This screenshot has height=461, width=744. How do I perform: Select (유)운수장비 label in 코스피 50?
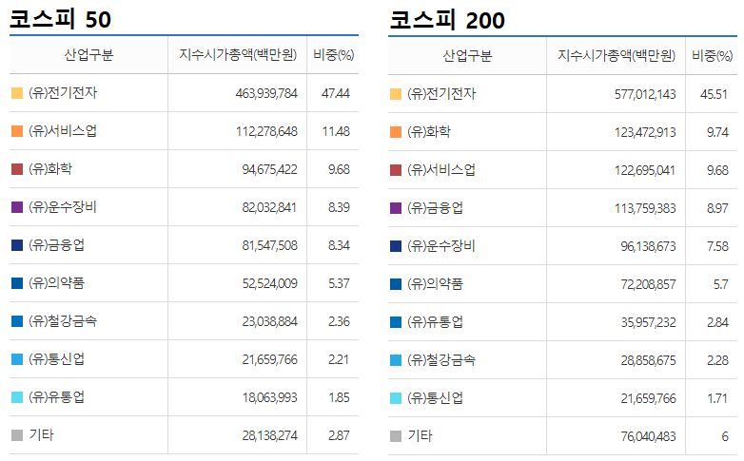[63, 207]
